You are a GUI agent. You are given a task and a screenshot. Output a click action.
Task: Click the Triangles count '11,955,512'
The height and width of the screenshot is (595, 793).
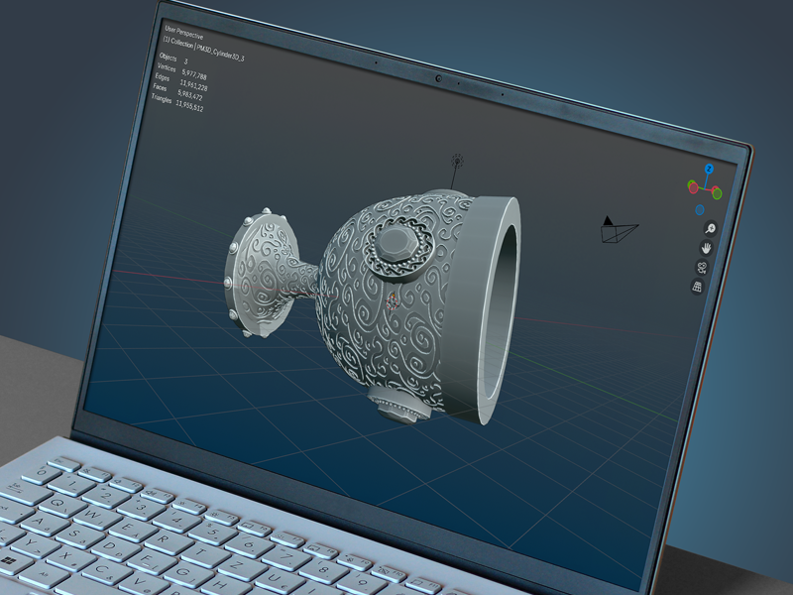pyautogui.click(x=189, y=106)
